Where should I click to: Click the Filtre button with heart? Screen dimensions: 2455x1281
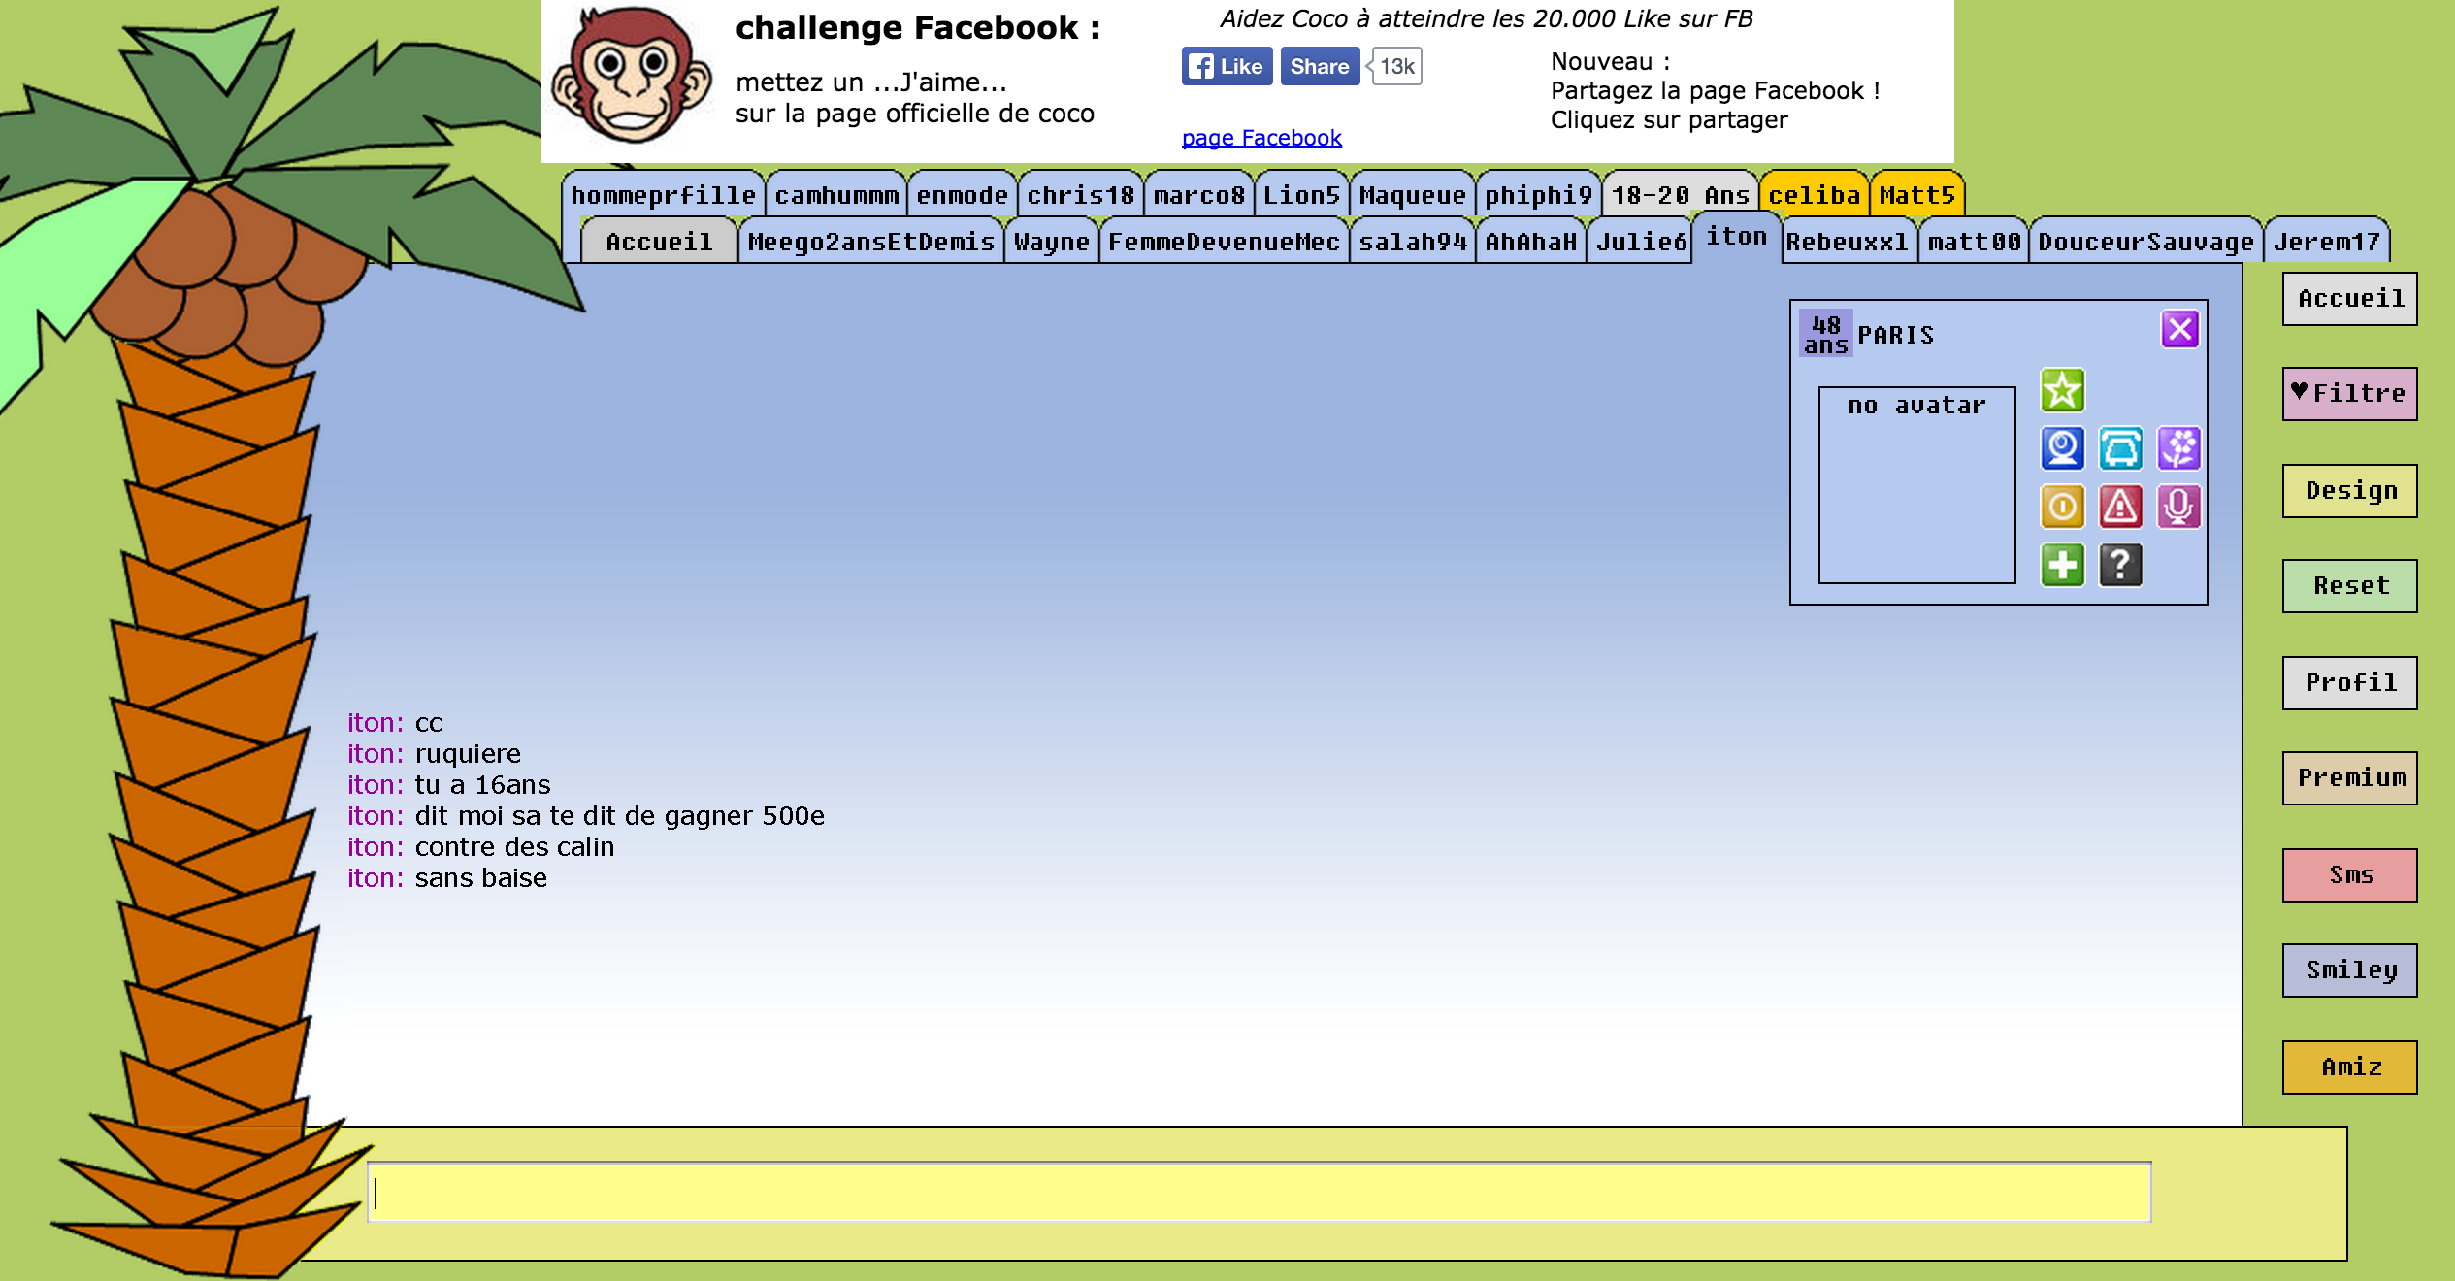(2349, 393)
